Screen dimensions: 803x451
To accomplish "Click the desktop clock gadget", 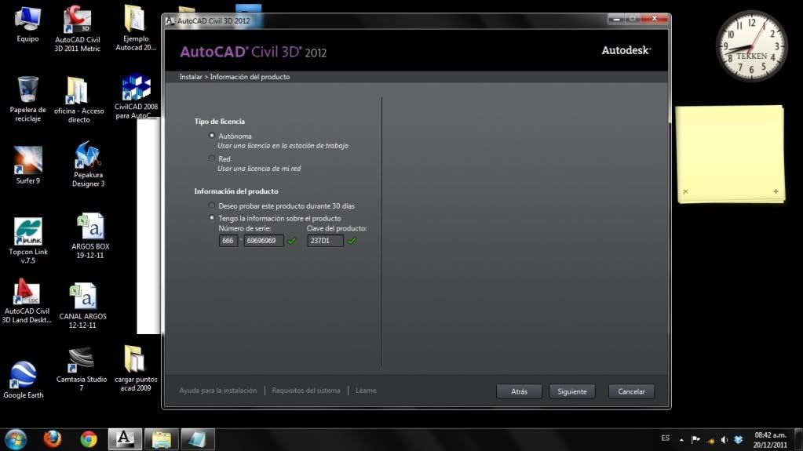I will coord(751,46).
